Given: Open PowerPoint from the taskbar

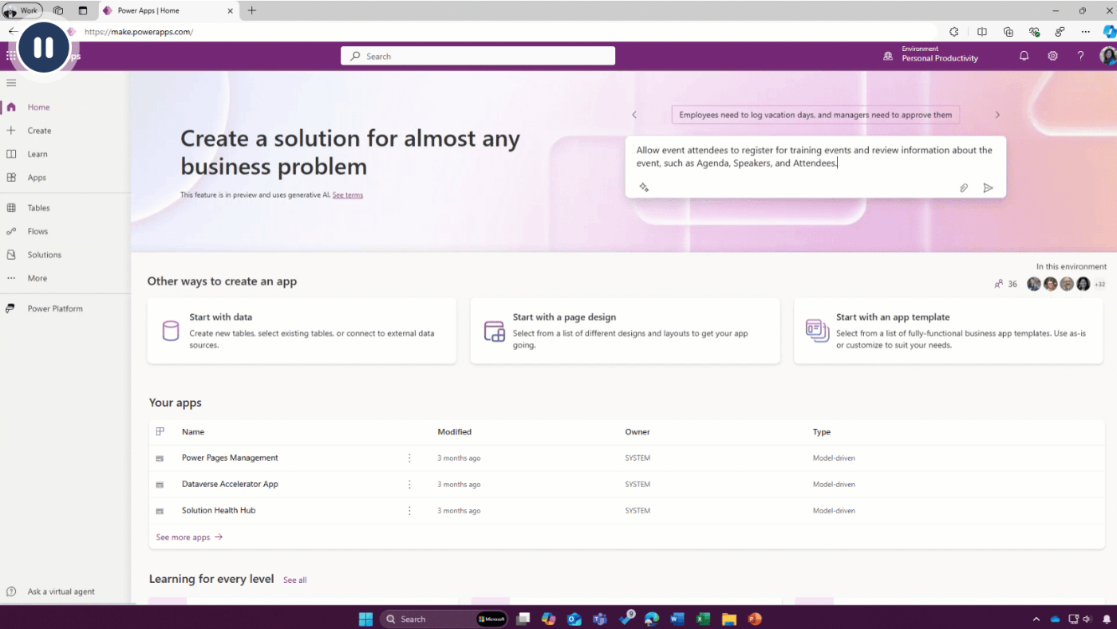Looking at the screenshot, I should 755,619.
